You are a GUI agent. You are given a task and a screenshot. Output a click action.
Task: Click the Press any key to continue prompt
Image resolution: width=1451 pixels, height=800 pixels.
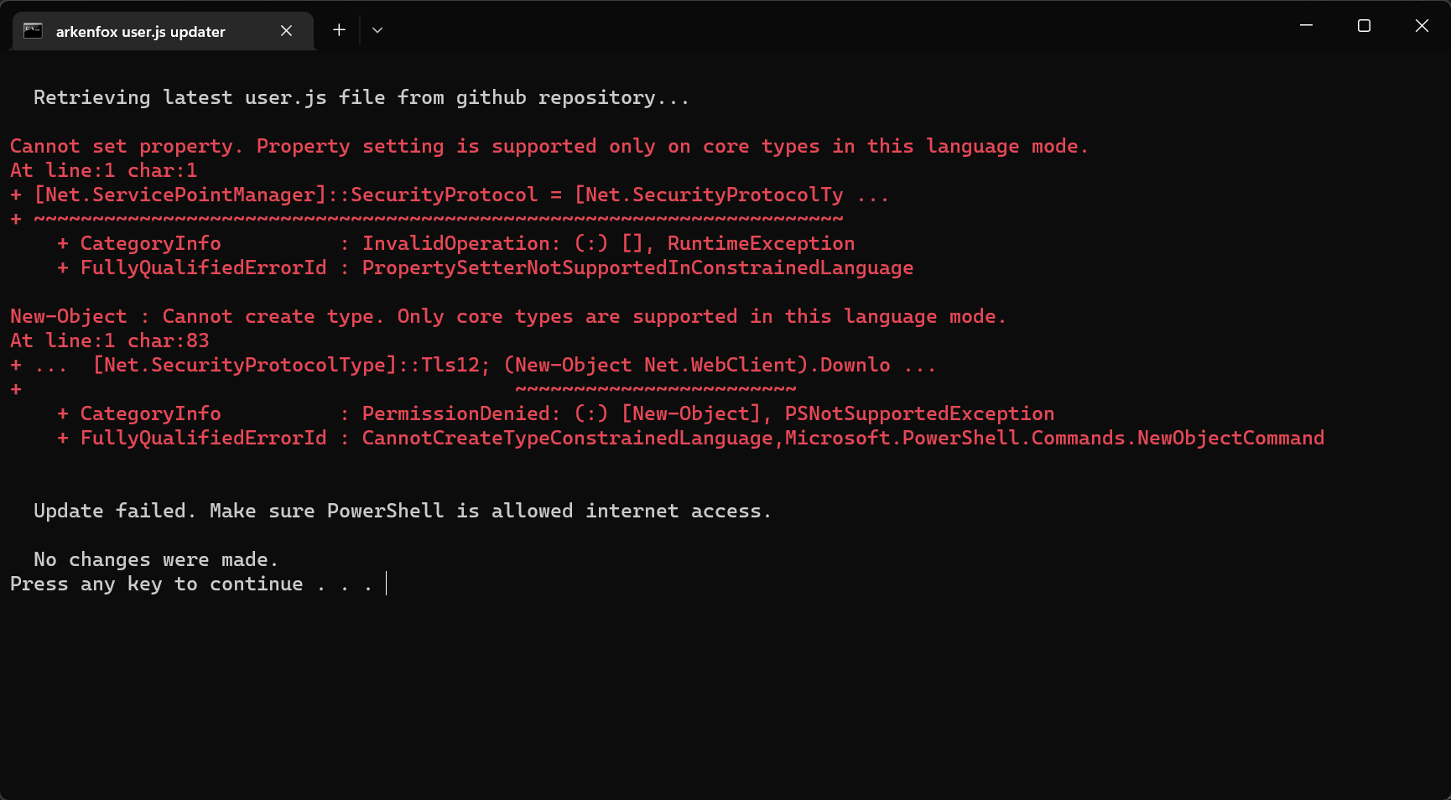[x=193, y=584]
